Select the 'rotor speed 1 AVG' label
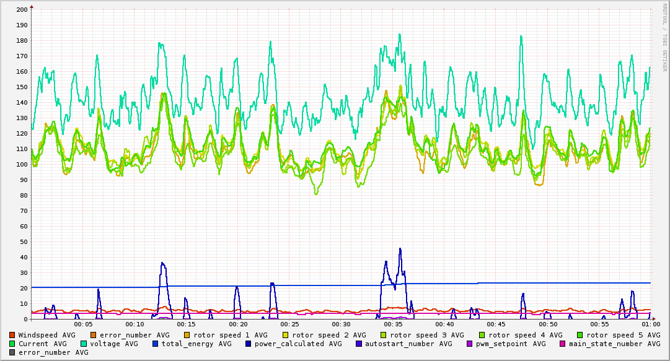The image size is (670, 361). 231,336
